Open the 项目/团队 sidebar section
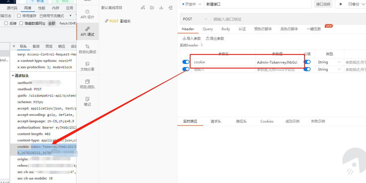This screenshot has height=183, width=366. click(87, 84)
